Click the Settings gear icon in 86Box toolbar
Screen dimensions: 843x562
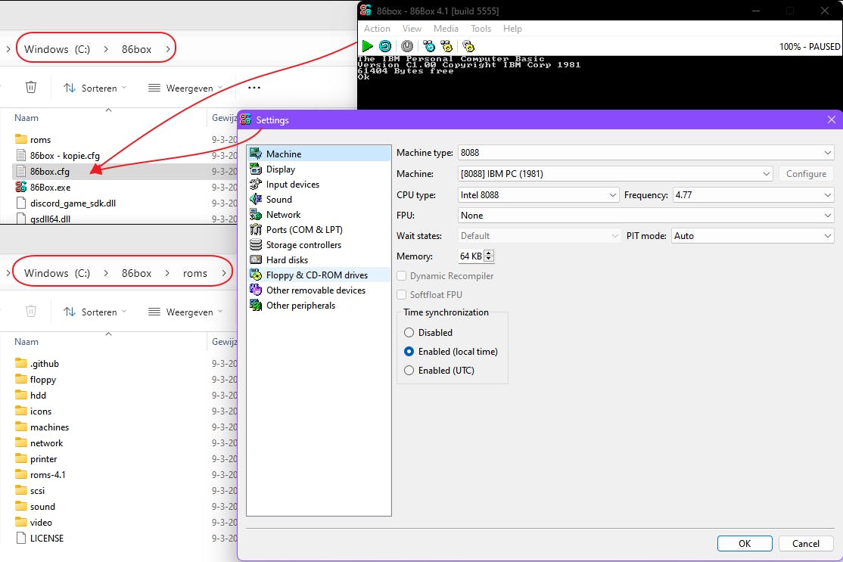click(x=468, y=46)
